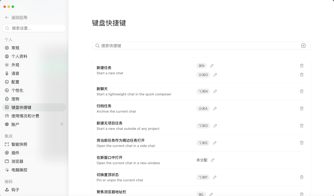Click the 搜索设置 input field
Image resolution: width=334 pixels, height=196 pixels.
click(34, 28)
